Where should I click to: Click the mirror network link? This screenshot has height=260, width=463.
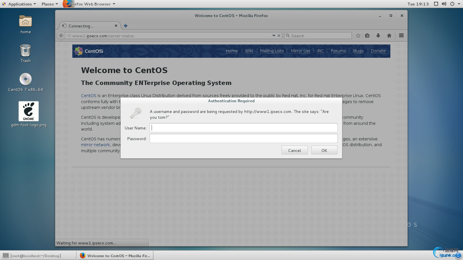[x=95, y=145]
